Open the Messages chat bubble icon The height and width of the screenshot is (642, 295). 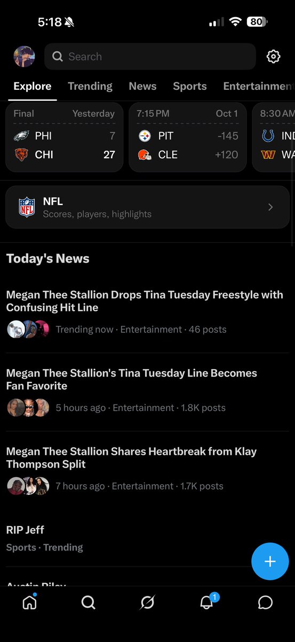265,603
